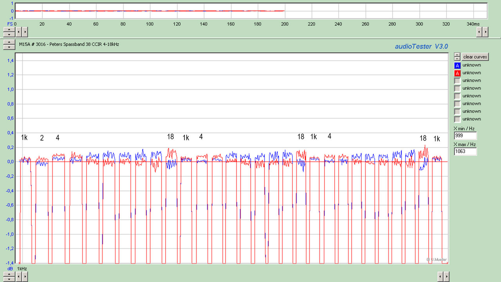Screen dimensions: 501x282
Task: Click the last gray curve slot button
Action: pyautogui.click(x=457, y=119)
